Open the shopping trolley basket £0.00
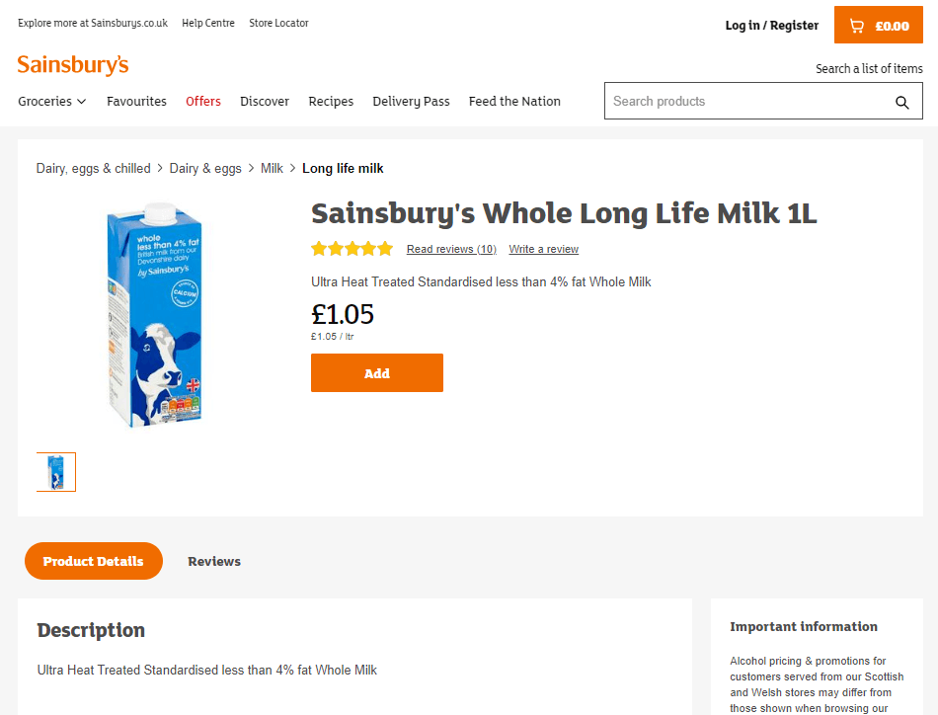 click(878, 25)
